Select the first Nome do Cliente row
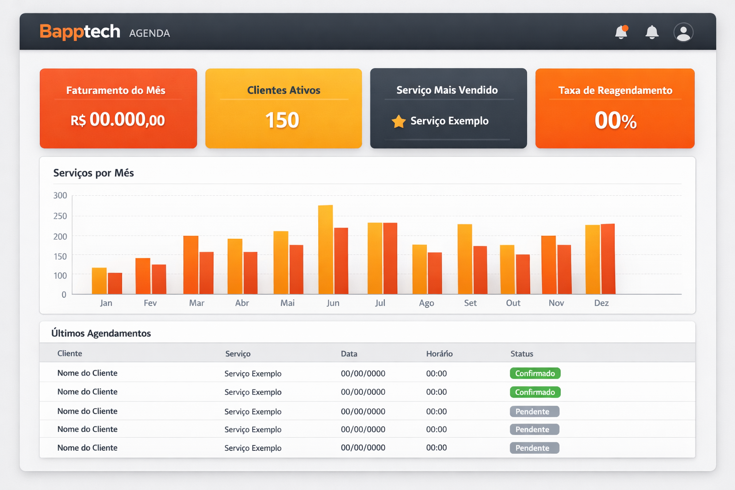This screenshot has height=490, width=735. coord(87,373)
